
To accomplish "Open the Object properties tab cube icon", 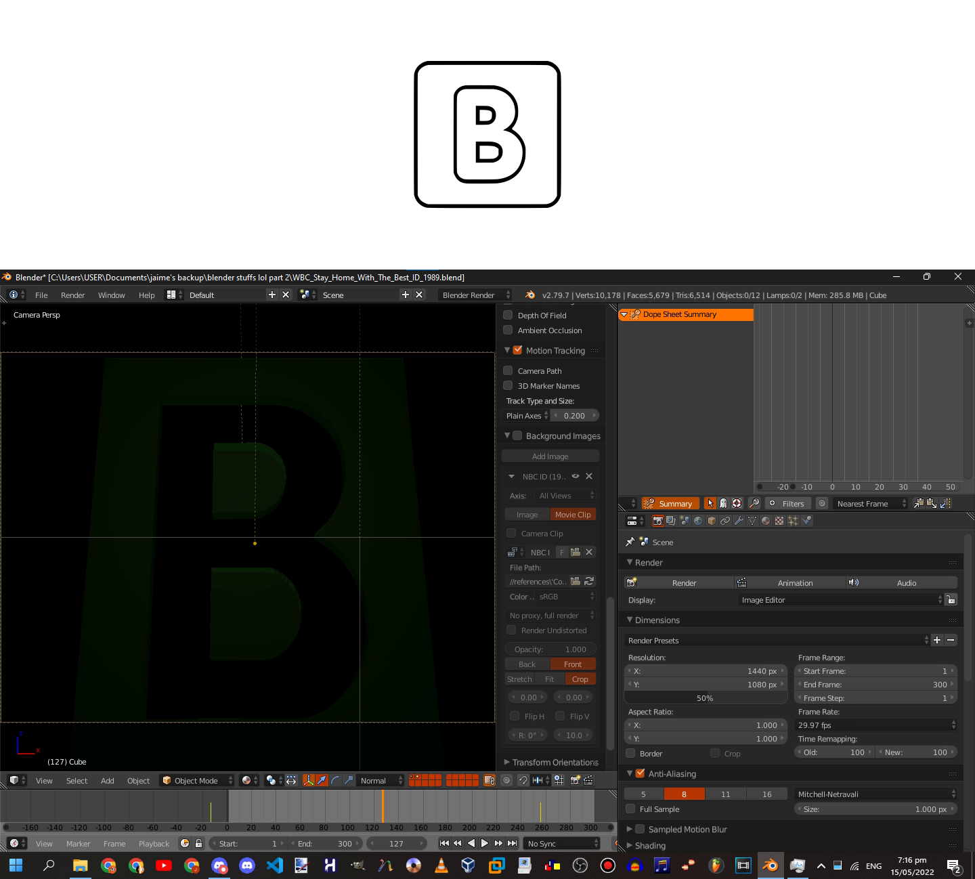I will [712, 521].
